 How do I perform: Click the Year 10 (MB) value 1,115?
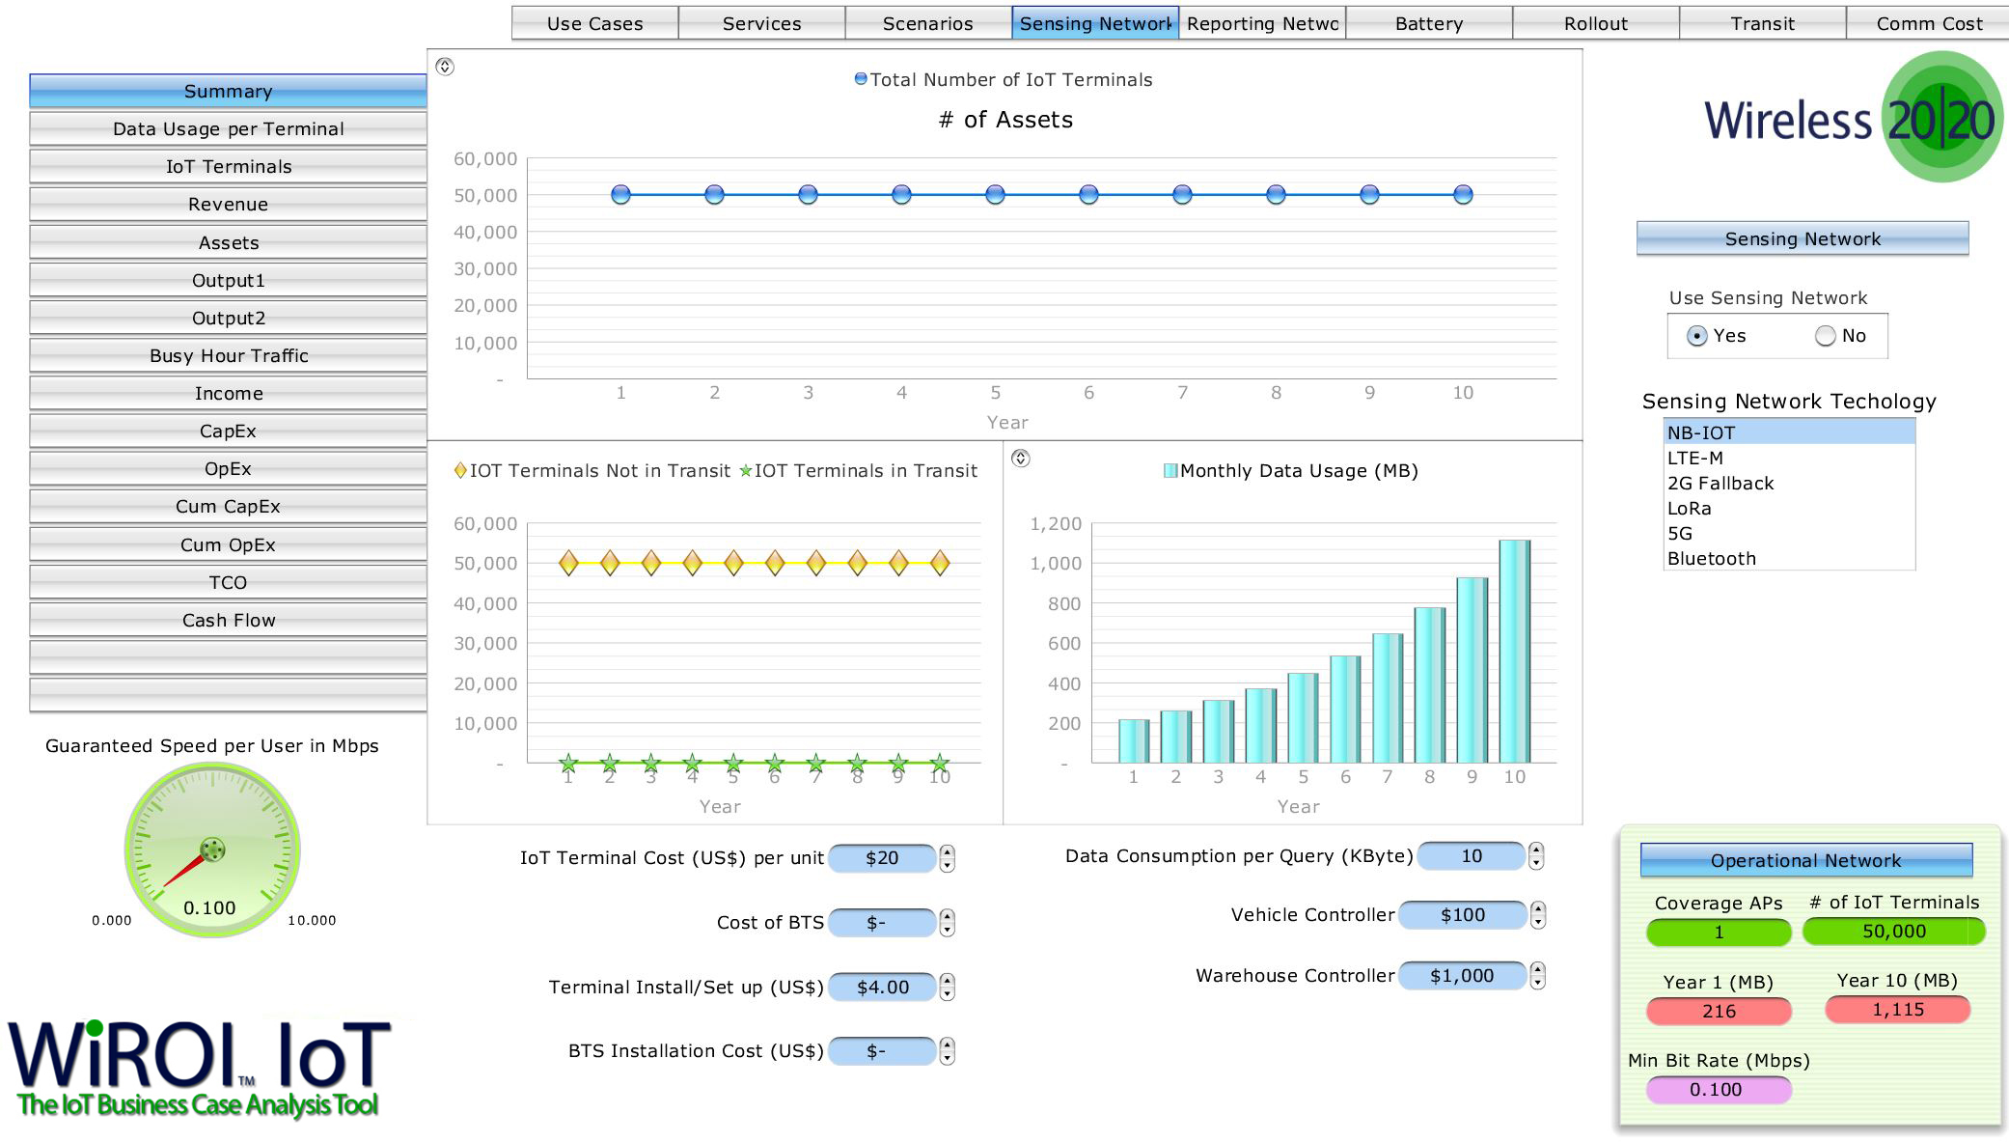pos(1898,1010)
